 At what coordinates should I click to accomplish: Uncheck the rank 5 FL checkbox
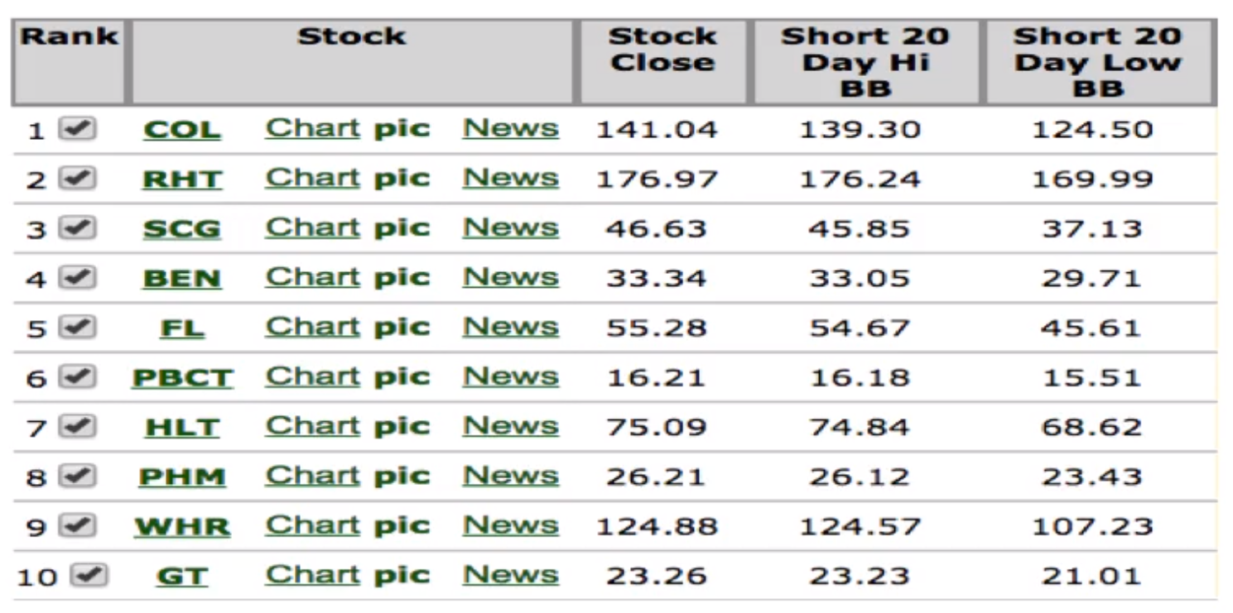point(77,328)
